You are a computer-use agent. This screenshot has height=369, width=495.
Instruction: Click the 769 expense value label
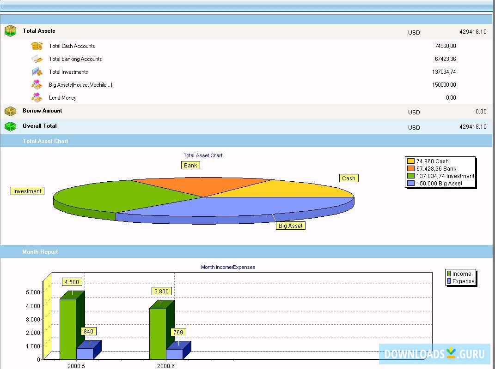tap(178, 332)
